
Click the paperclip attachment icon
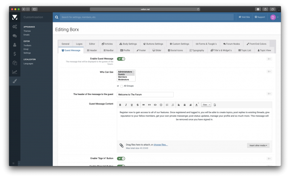[x=121, y=146]
